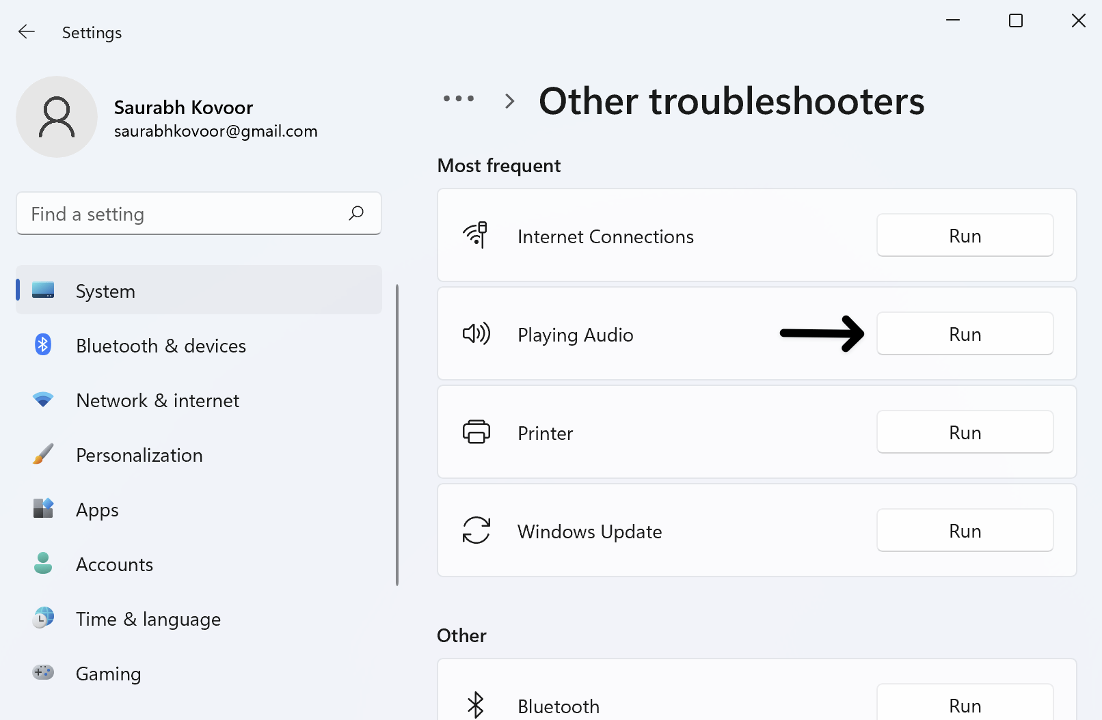This screenshot has height=720, width=1102.
Task: Click the sidebar vertical scrollbar
Action: (397, 435)
